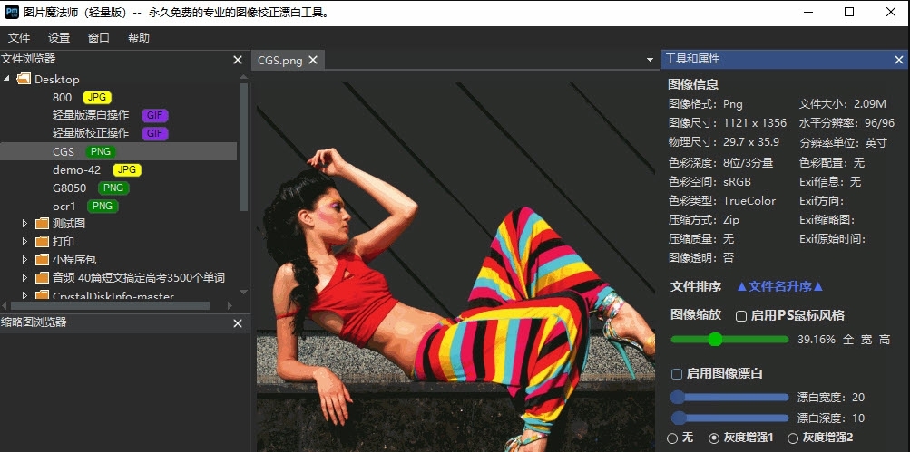Click the green PNG badge beside G8050

(x=113, y=188)
